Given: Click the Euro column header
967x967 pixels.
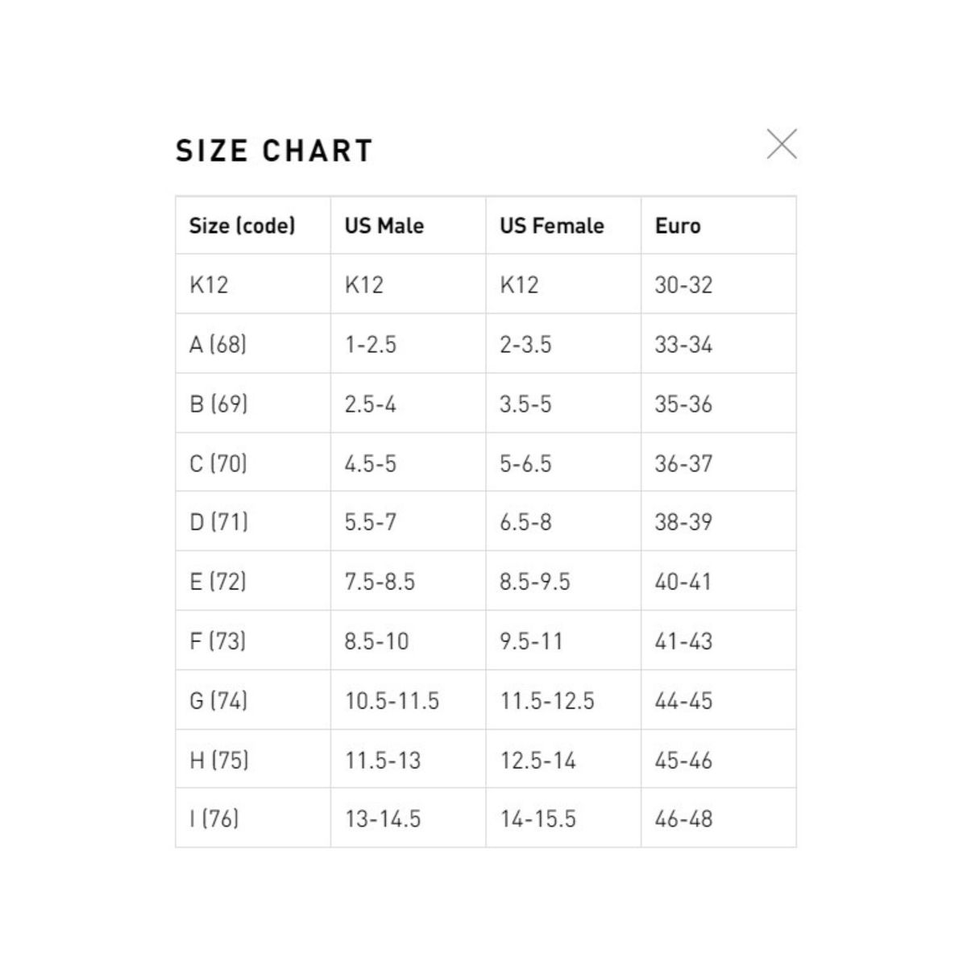Looking at the screenshot, I should pos(678,226).
